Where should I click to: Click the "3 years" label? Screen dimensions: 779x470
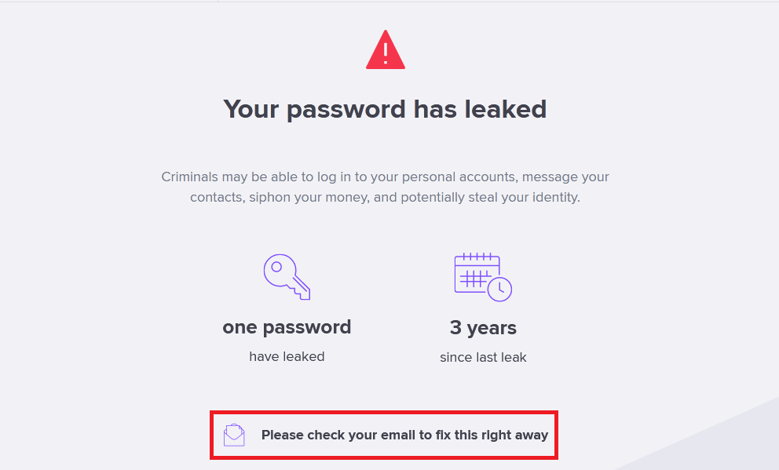click(483, 326)
